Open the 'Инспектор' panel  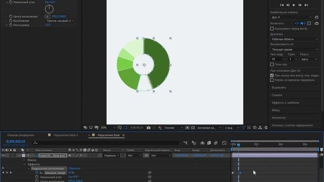278,118
